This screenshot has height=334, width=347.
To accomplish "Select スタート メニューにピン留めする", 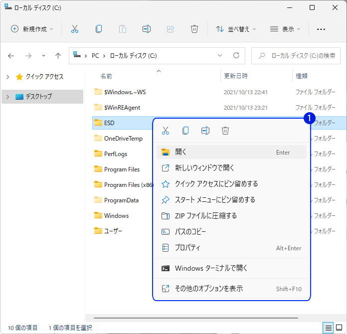I will click(231, 200).
